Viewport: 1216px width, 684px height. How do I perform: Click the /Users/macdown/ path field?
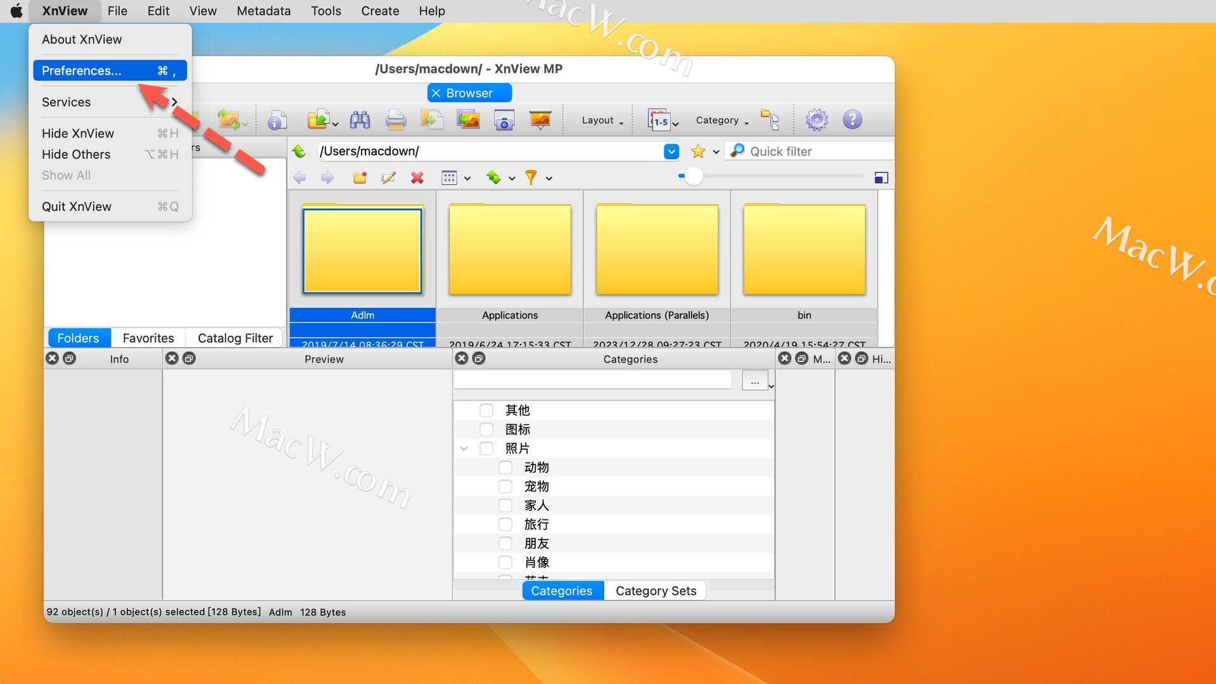point(491,151)
